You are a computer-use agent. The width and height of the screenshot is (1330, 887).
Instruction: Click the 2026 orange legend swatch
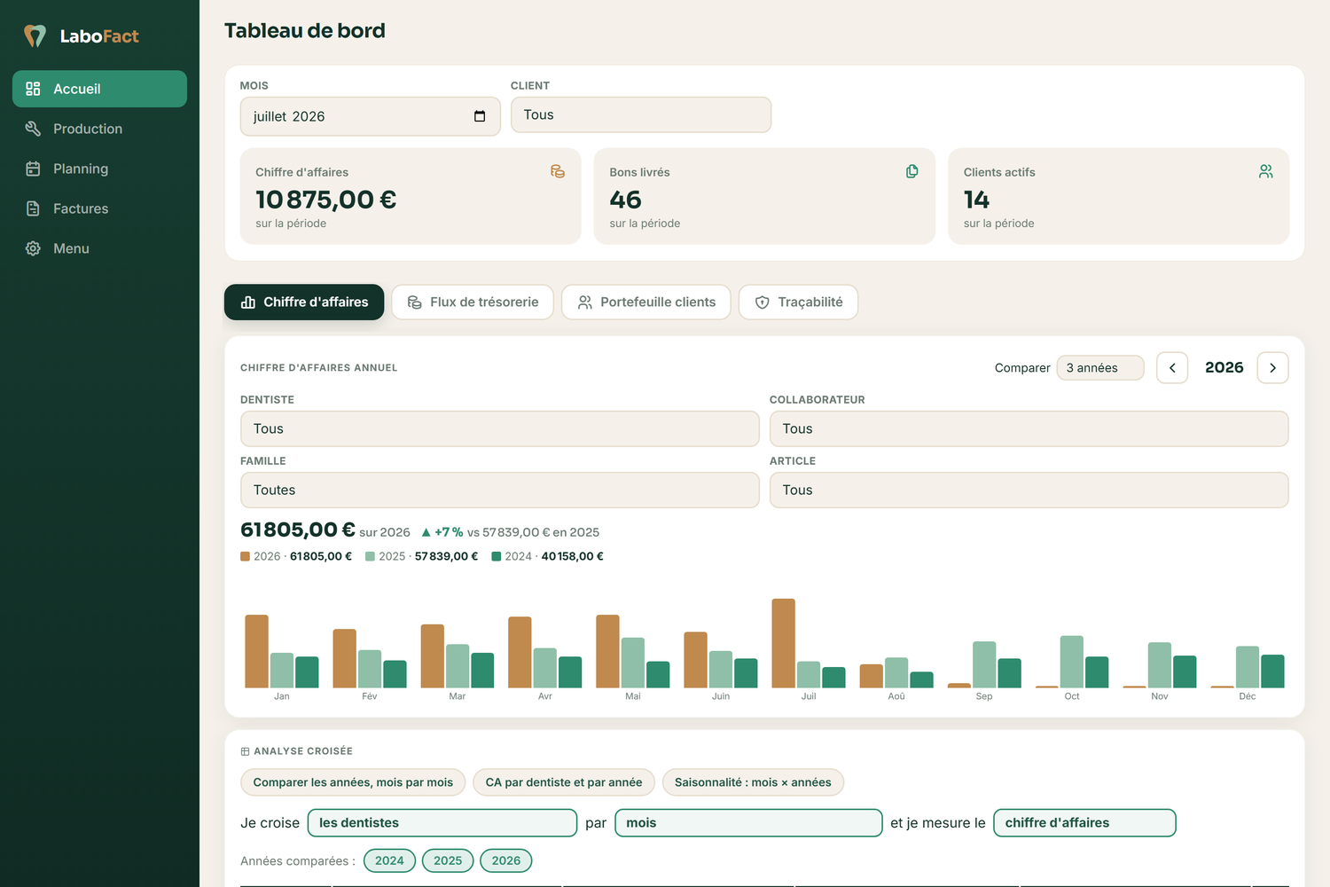(x=245, y=557)
